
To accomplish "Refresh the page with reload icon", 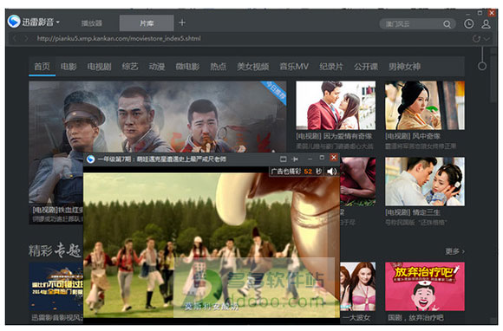I will coord(476,39).
